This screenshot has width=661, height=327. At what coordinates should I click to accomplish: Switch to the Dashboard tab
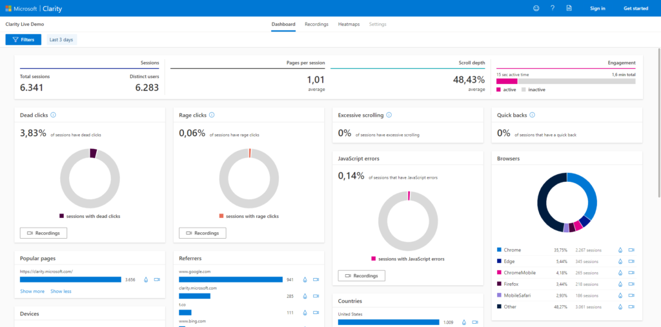pos(283,25)
